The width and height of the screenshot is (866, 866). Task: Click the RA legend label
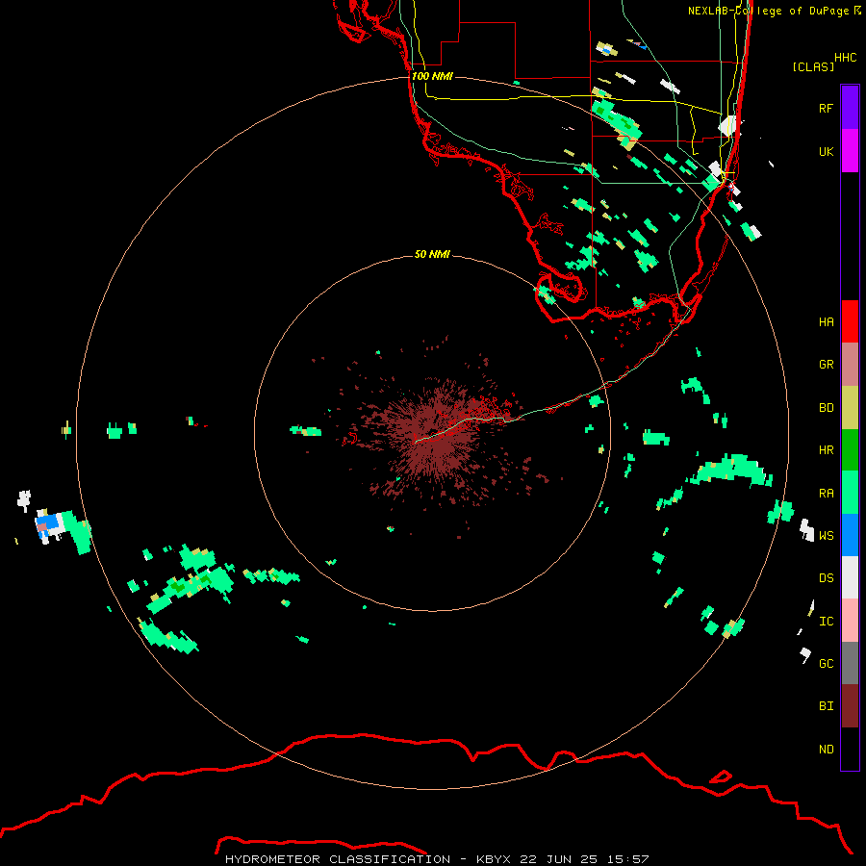click(826, 494)
